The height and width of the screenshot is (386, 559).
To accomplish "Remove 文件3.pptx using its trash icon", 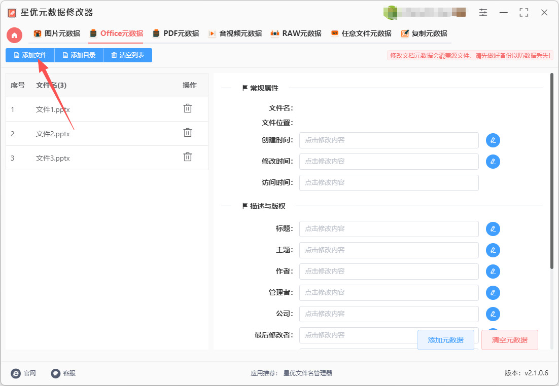I will [188, 157].
